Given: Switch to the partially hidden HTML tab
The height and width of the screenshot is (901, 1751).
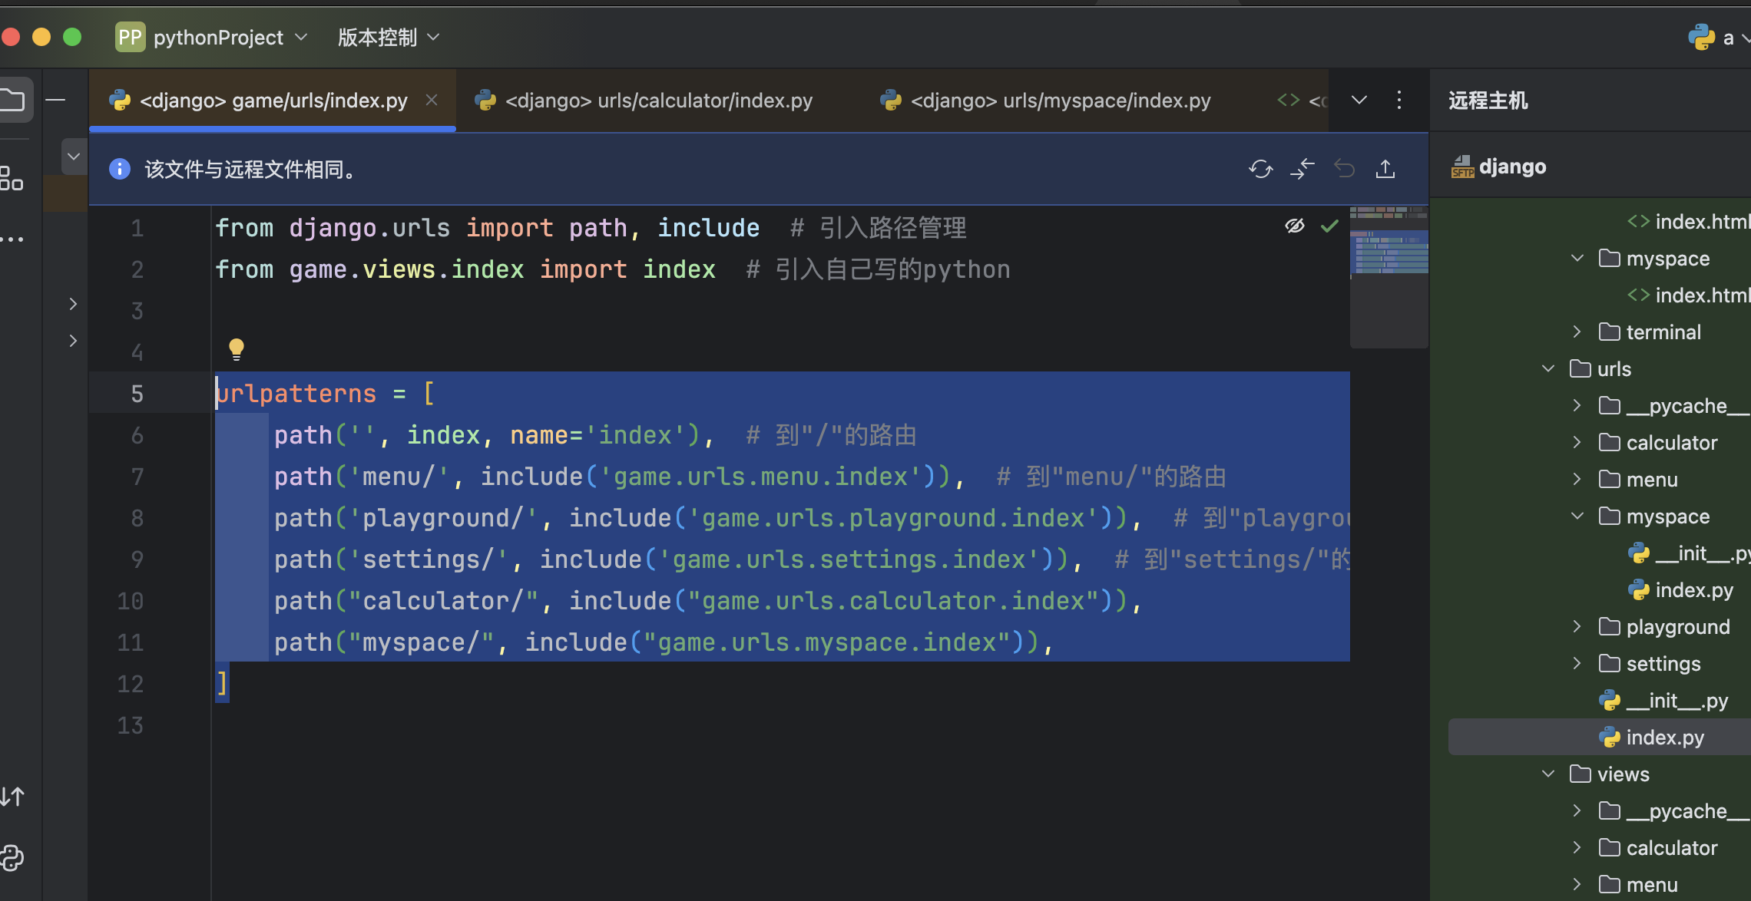Looking at the screenshot, I should coord(1301,101).
